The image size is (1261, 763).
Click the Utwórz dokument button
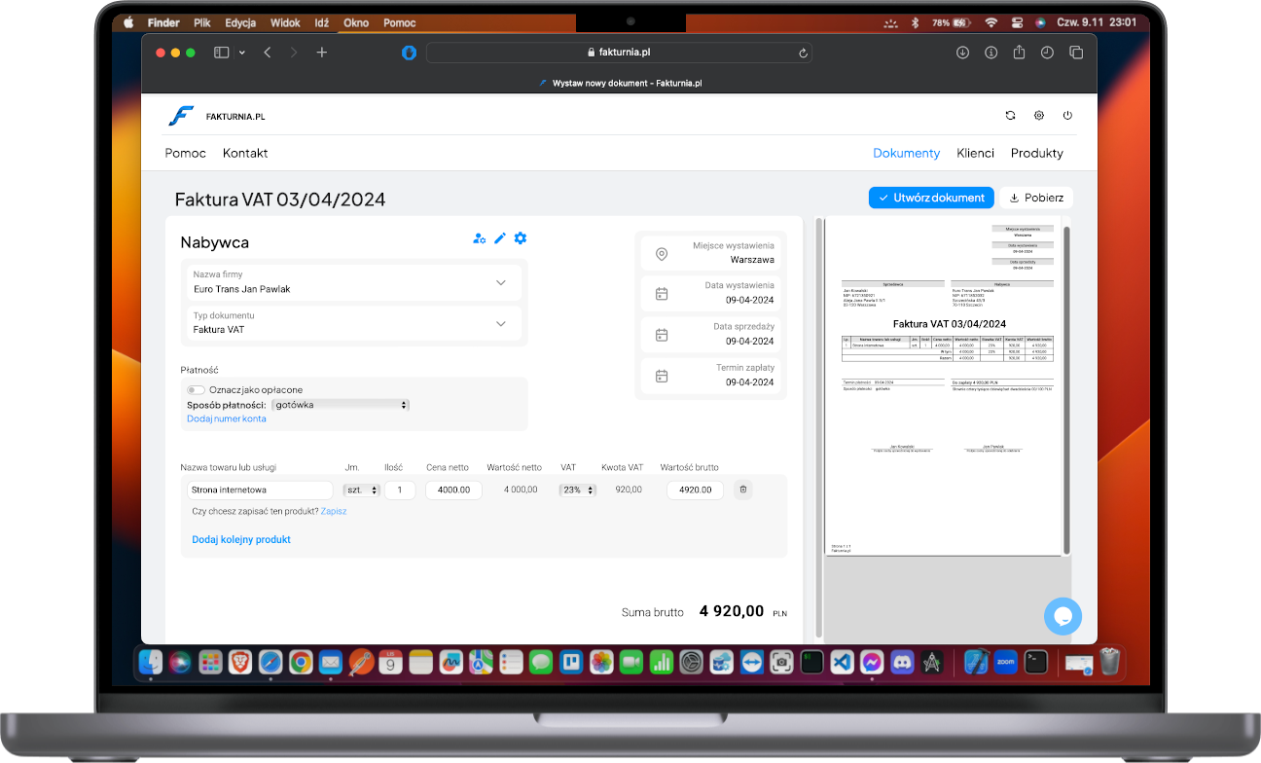[930, 198]
